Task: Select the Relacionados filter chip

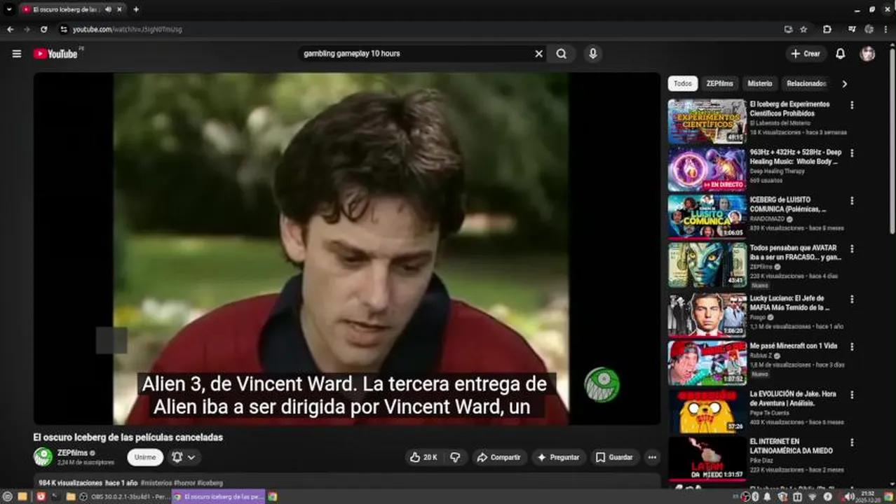Action: 806,83
